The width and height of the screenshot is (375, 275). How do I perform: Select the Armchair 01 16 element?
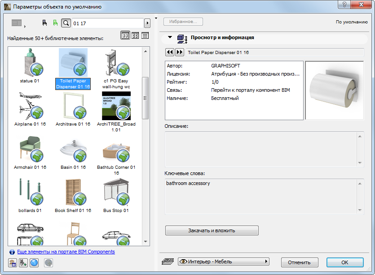pyautogui.click(x=30, y=152)
